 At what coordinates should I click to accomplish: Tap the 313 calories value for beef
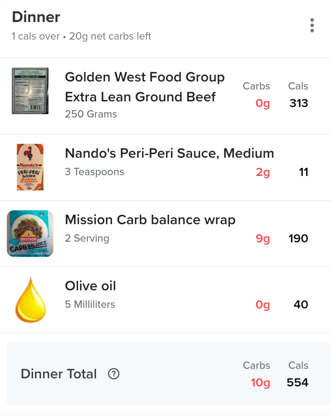point(299,103)
